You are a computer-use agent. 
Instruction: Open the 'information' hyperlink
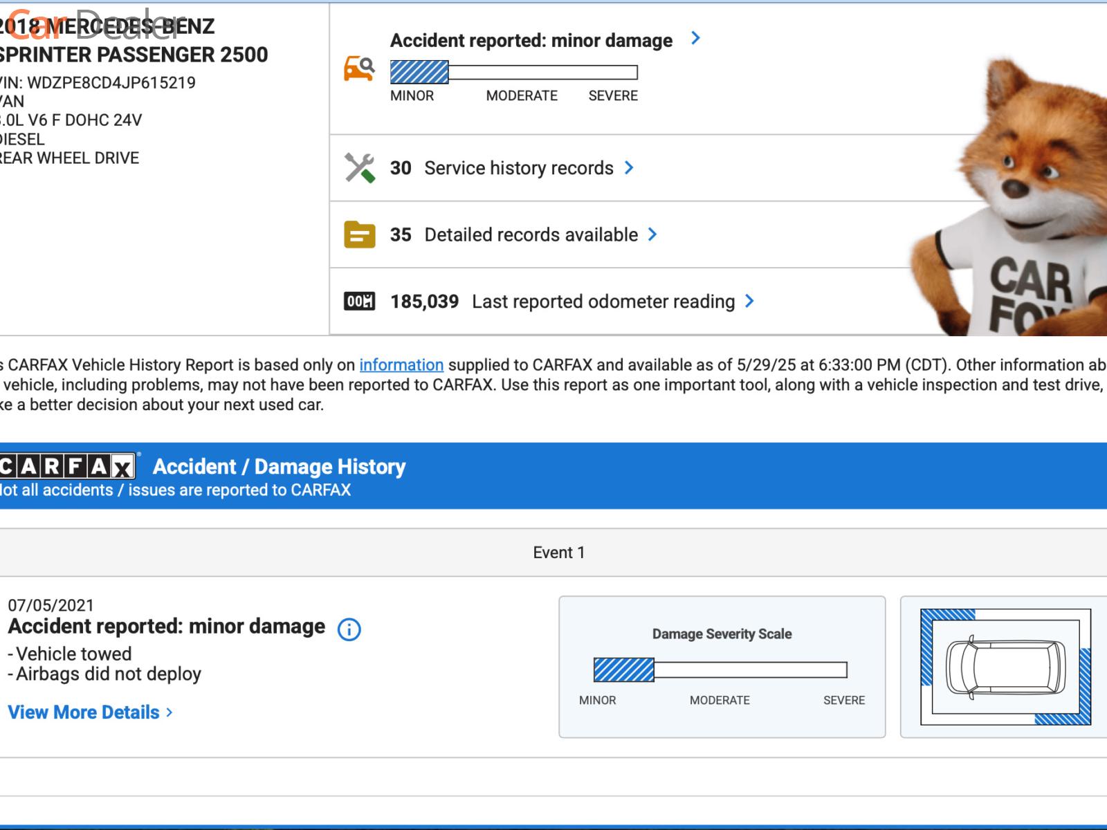[401, 365]
